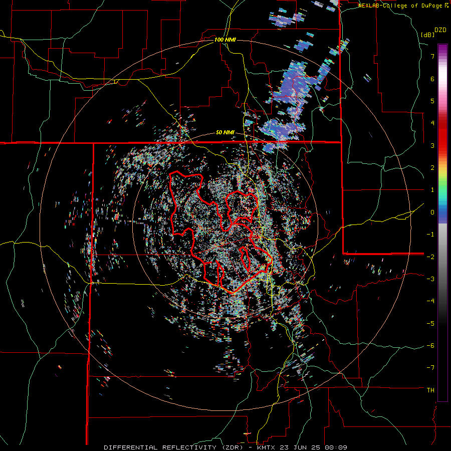Image resolution: width=451 pixels, height=451 pixels.
Task: Click the -6 value on the color scale
Action: pos(430,346)
